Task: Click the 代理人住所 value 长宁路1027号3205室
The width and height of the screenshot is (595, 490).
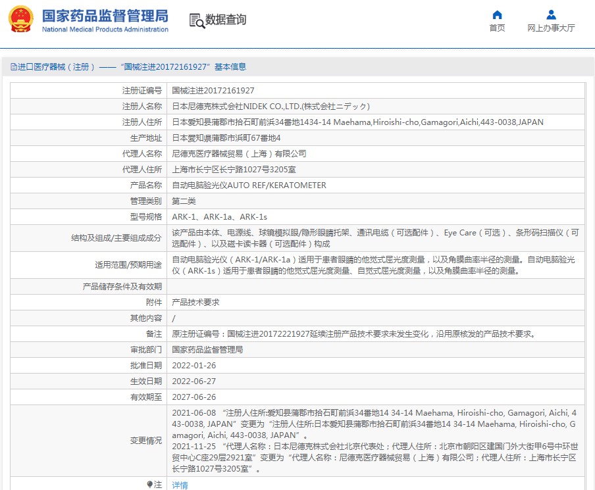Action: click(x=234, y=170)
